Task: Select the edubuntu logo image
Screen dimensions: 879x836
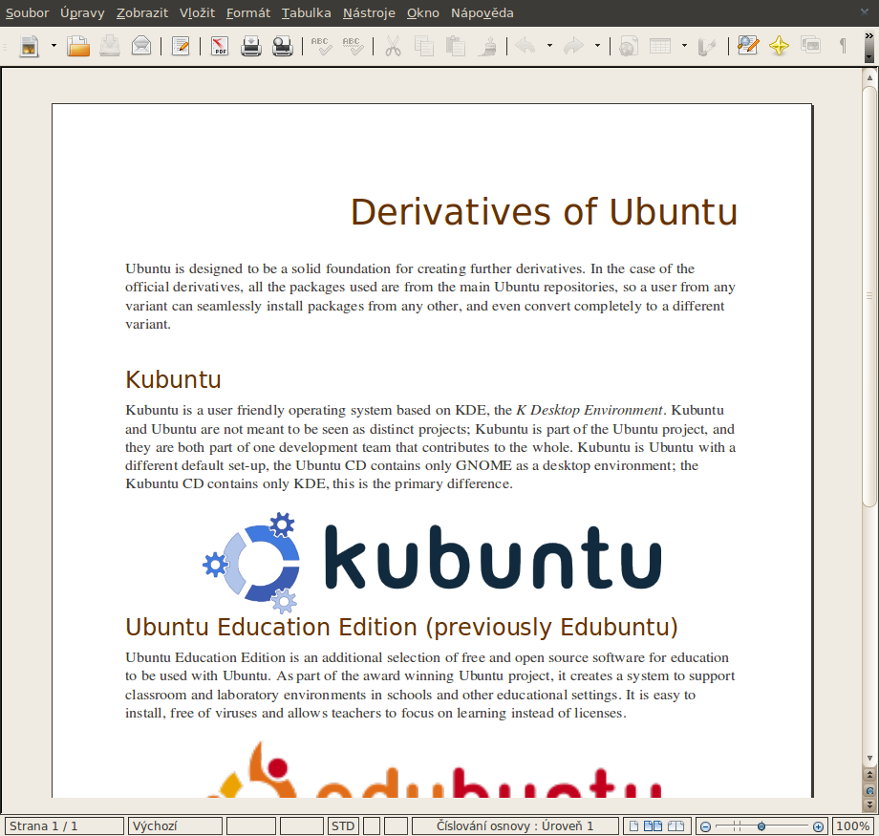Action: 435,769
